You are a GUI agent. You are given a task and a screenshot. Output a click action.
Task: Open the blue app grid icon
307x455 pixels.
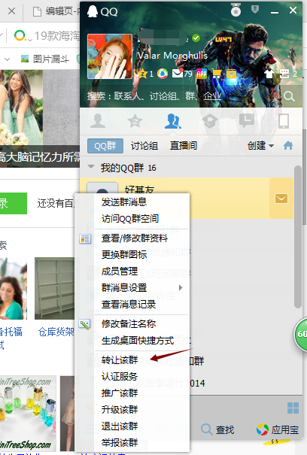tap(293, 408)
